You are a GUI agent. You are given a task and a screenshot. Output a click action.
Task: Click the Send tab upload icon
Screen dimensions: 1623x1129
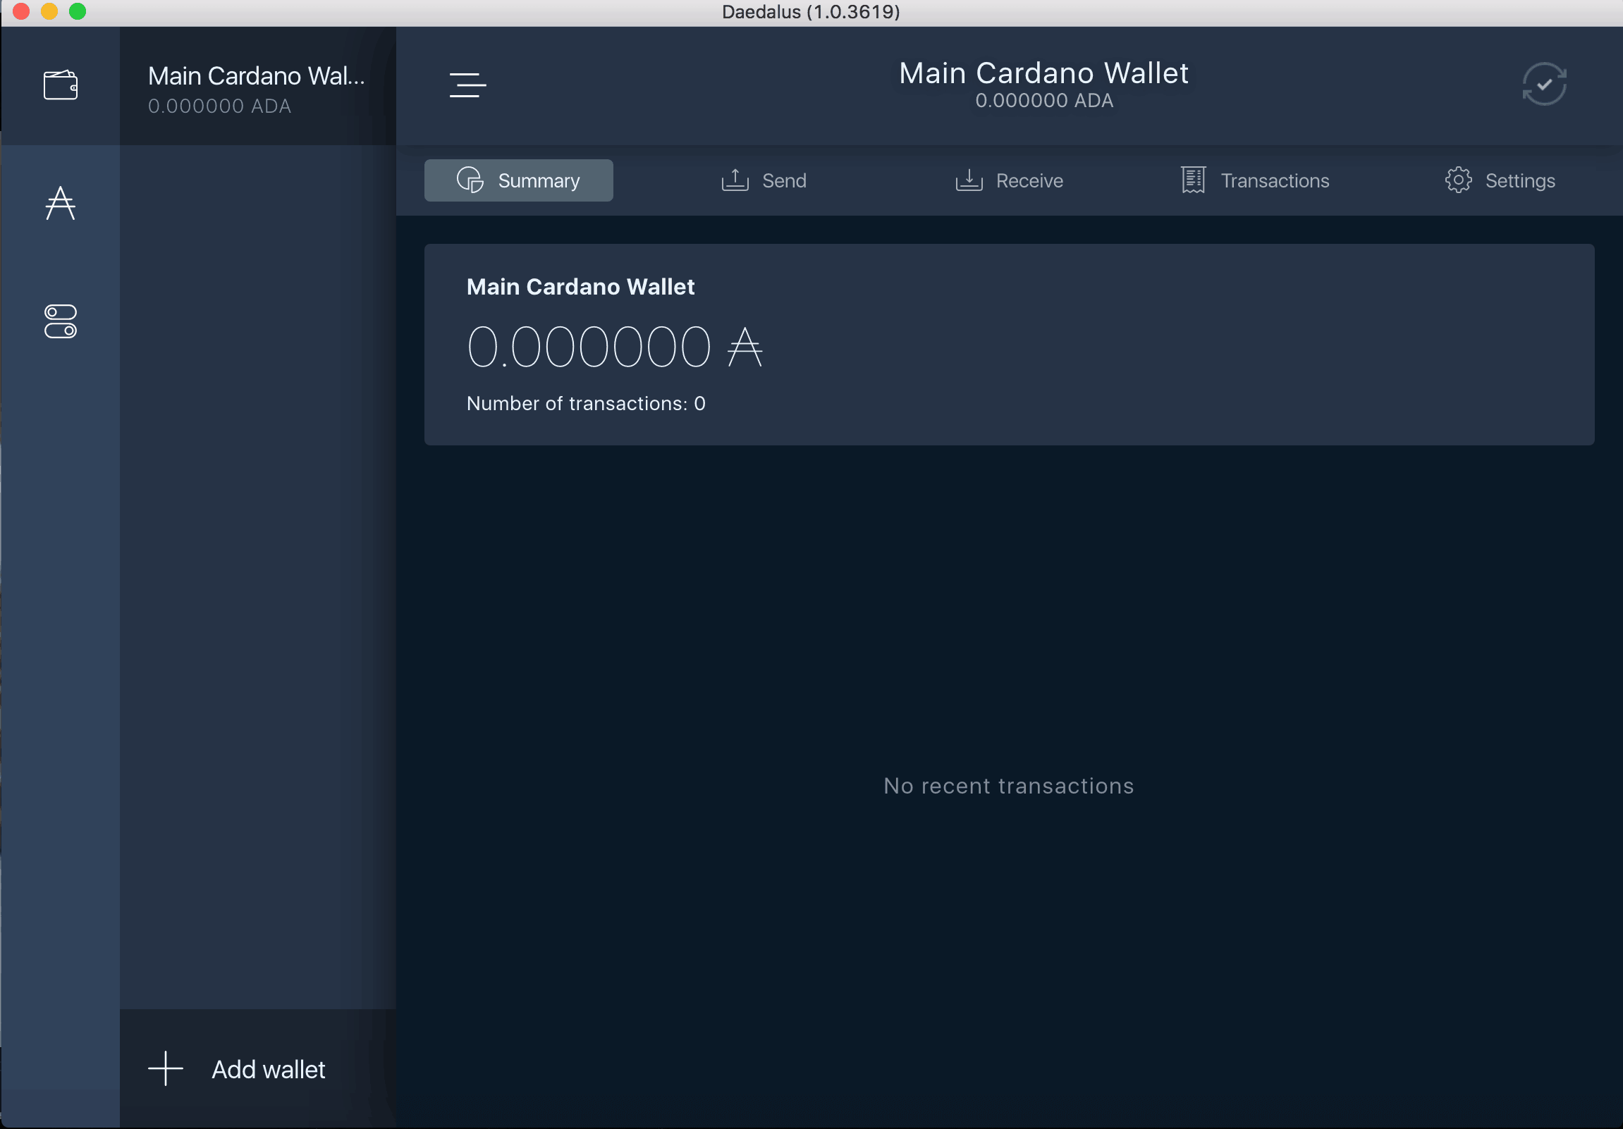734,180
